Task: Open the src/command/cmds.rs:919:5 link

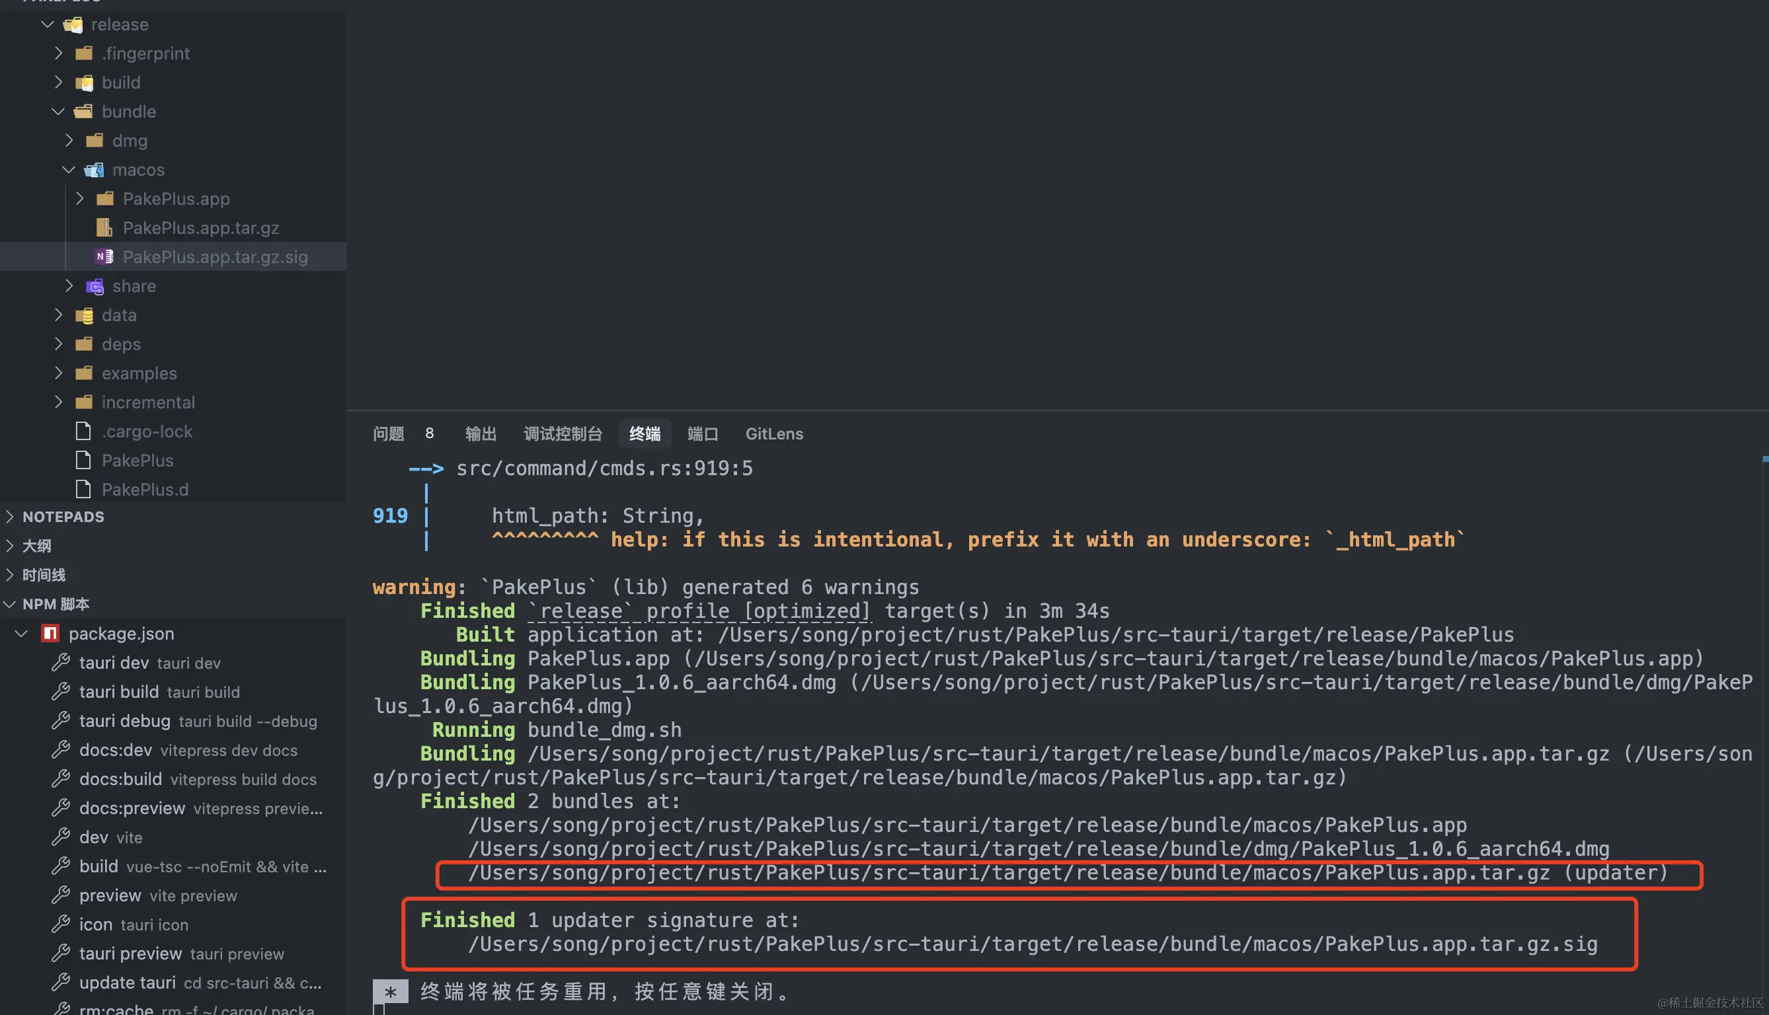Action: click(x=604, y=468)
